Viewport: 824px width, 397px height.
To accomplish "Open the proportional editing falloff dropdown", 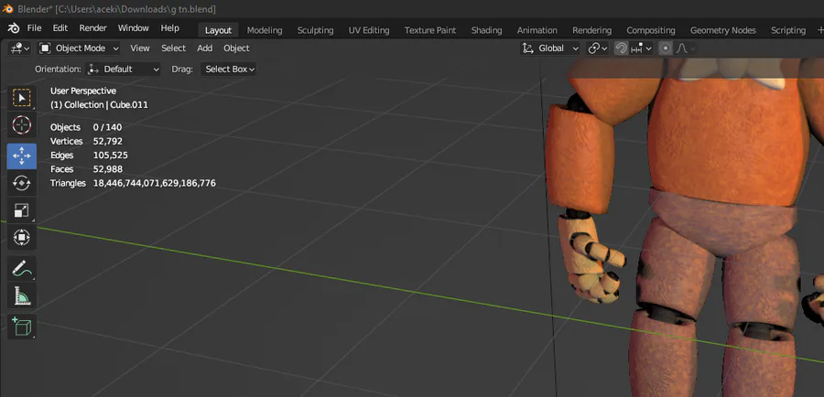I will click(x=686, y=48).
